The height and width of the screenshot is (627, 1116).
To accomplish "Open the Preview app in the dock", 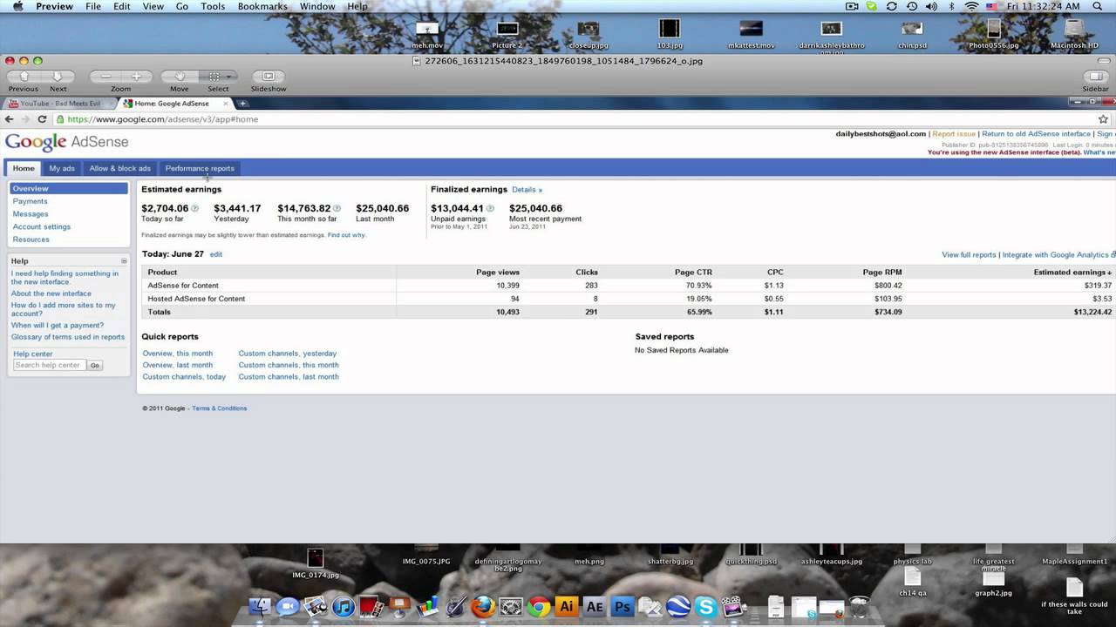I will pos(316,607).
